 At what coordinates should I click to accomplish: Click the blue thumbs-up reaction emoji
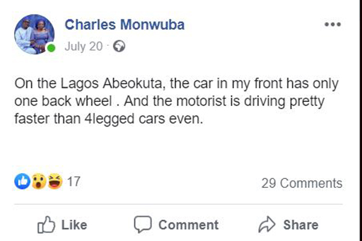[22, 182]
